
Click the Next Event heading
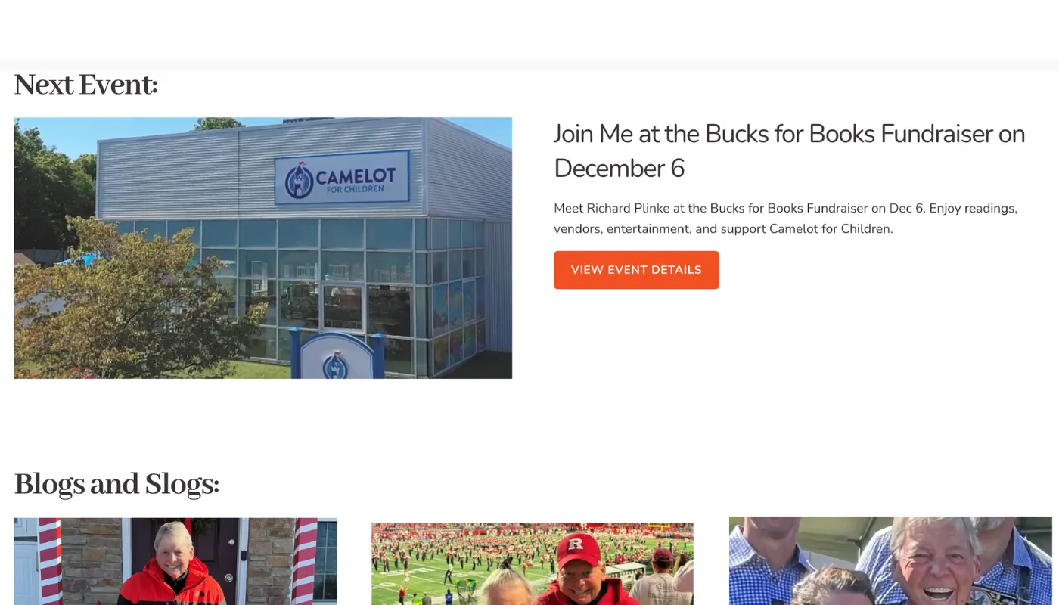pos(85,85)
